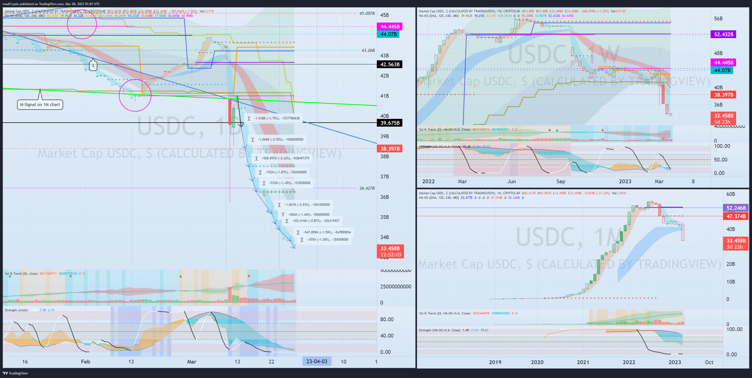The image size is (752, 378).
Task: Select the 'M-Signal on 1M chart' callout
Action: pos(40,105)
